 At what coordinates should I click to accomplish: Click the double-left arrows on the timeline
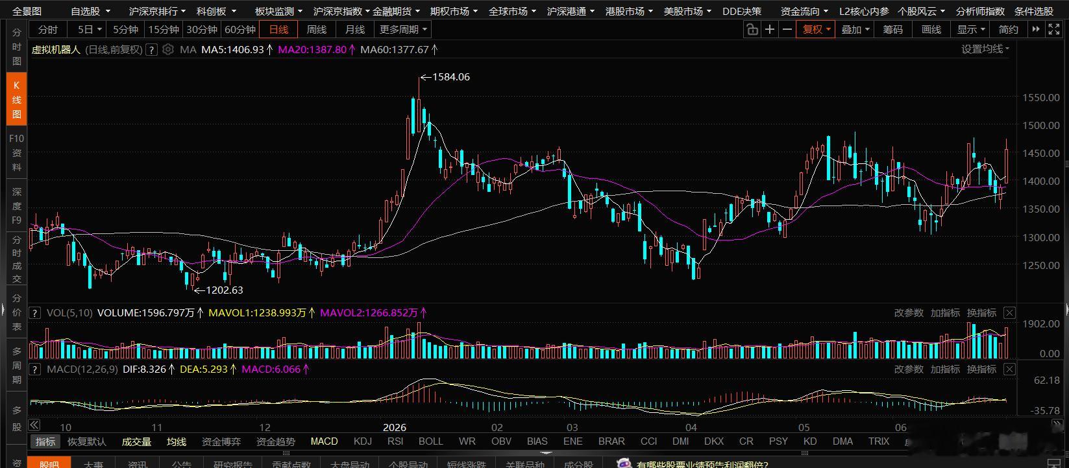34,425
